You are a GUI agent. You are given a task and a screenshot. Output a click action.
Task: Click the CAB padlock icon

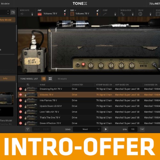pyautogui.click(x=98, y=11)
